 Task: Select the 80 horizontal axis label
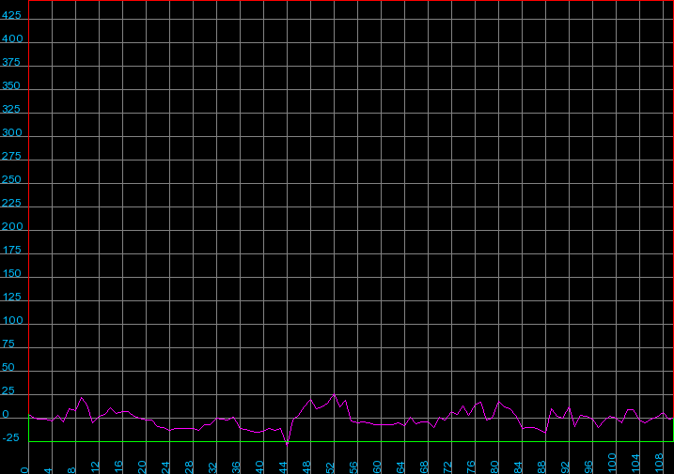pos(494,467)
